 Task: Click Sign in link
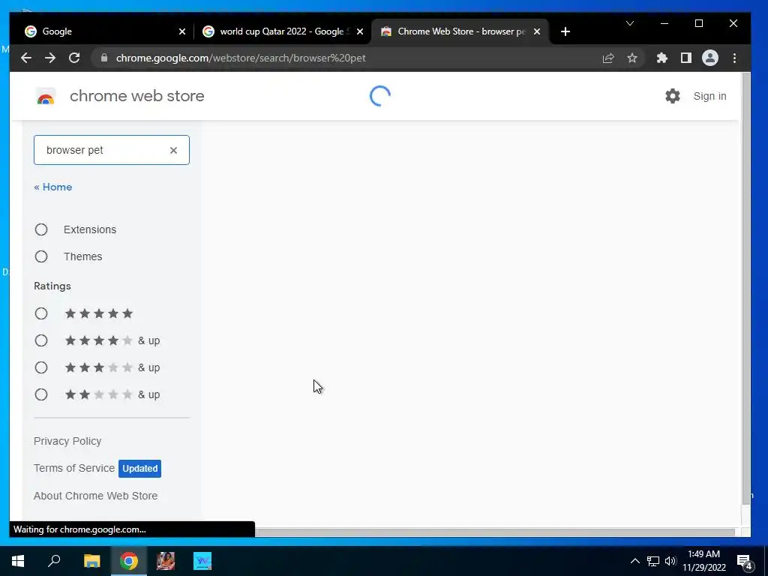[x=709, y=96]
